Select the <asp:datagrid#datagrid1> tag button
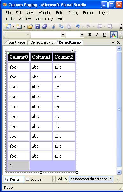The height and width of the screenshot is (192, 123). [91, 179]
